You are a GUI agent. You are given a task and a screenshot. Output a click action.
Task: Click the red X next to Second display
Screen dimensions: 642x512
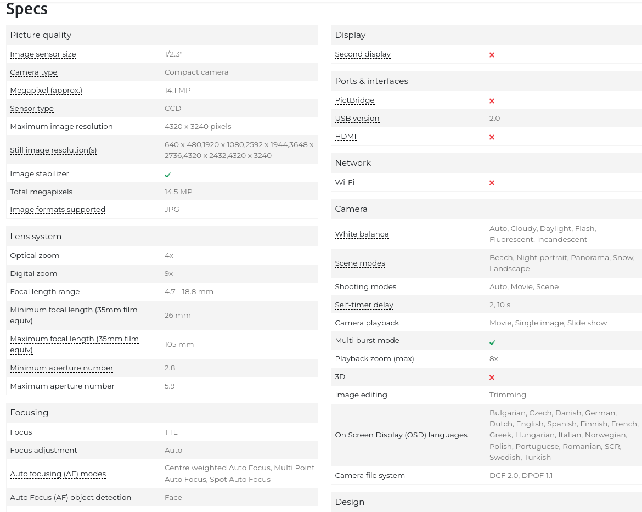(x=492, y=55)
